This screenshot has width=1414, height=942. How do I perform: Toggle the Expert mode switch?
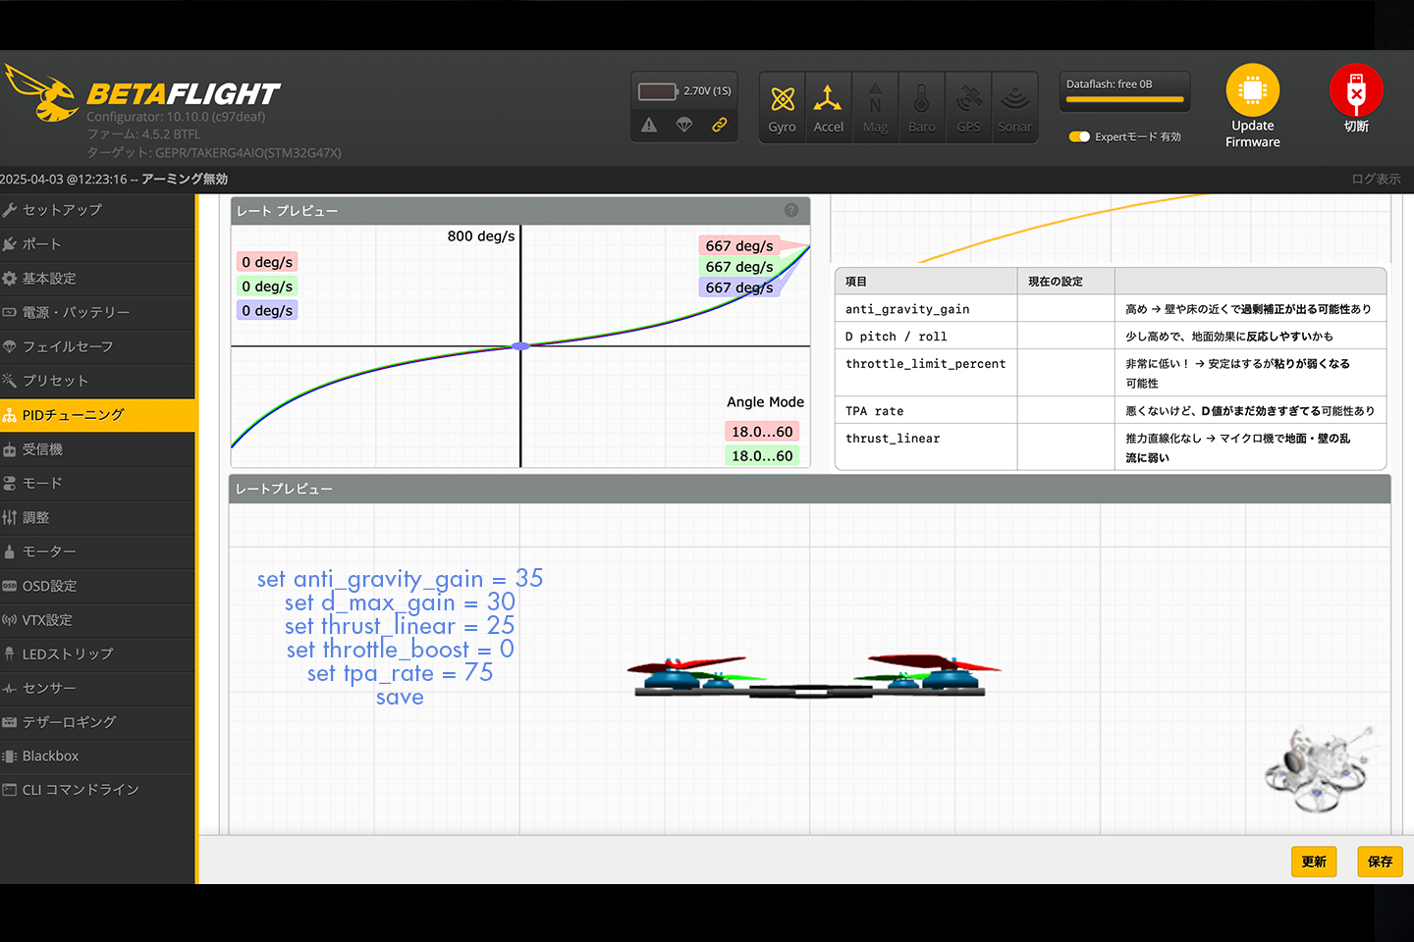point(1079,136)
